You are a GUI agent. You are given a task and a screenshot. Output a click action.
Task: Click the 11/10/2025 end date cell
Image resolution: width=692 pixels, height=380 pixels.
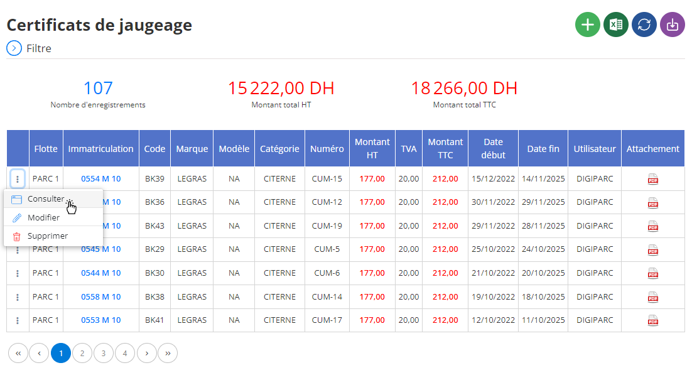tap(543, 320)
